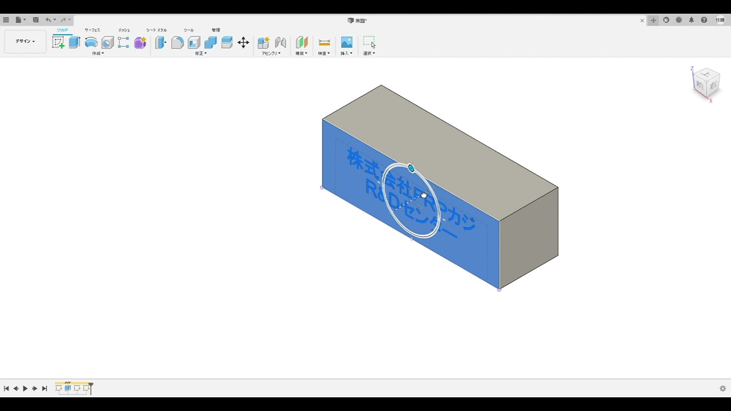The width and height of the screenshot is (731, 411).
Task: Expand the redo history dropdown arrow
Action: point(70,20)
